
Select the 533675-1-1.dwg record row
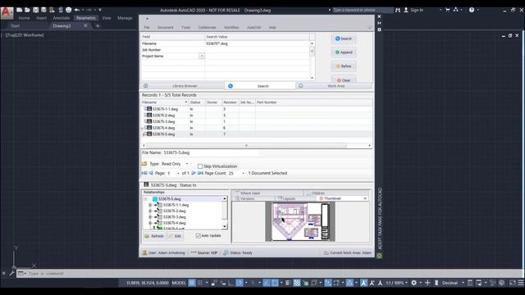point(257,109)
